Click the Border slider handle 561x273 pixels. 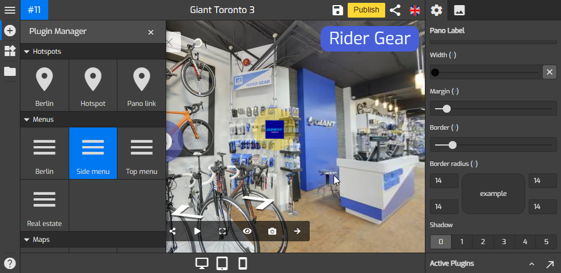(x=453, y=145)
